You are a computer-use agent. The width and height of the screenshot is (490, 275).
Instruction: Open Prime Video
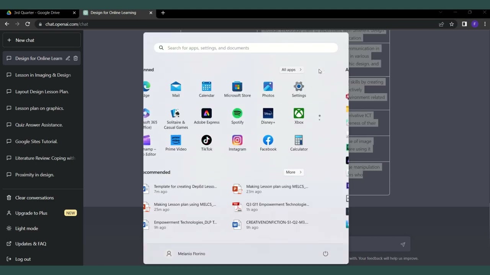tap(176, 143)
